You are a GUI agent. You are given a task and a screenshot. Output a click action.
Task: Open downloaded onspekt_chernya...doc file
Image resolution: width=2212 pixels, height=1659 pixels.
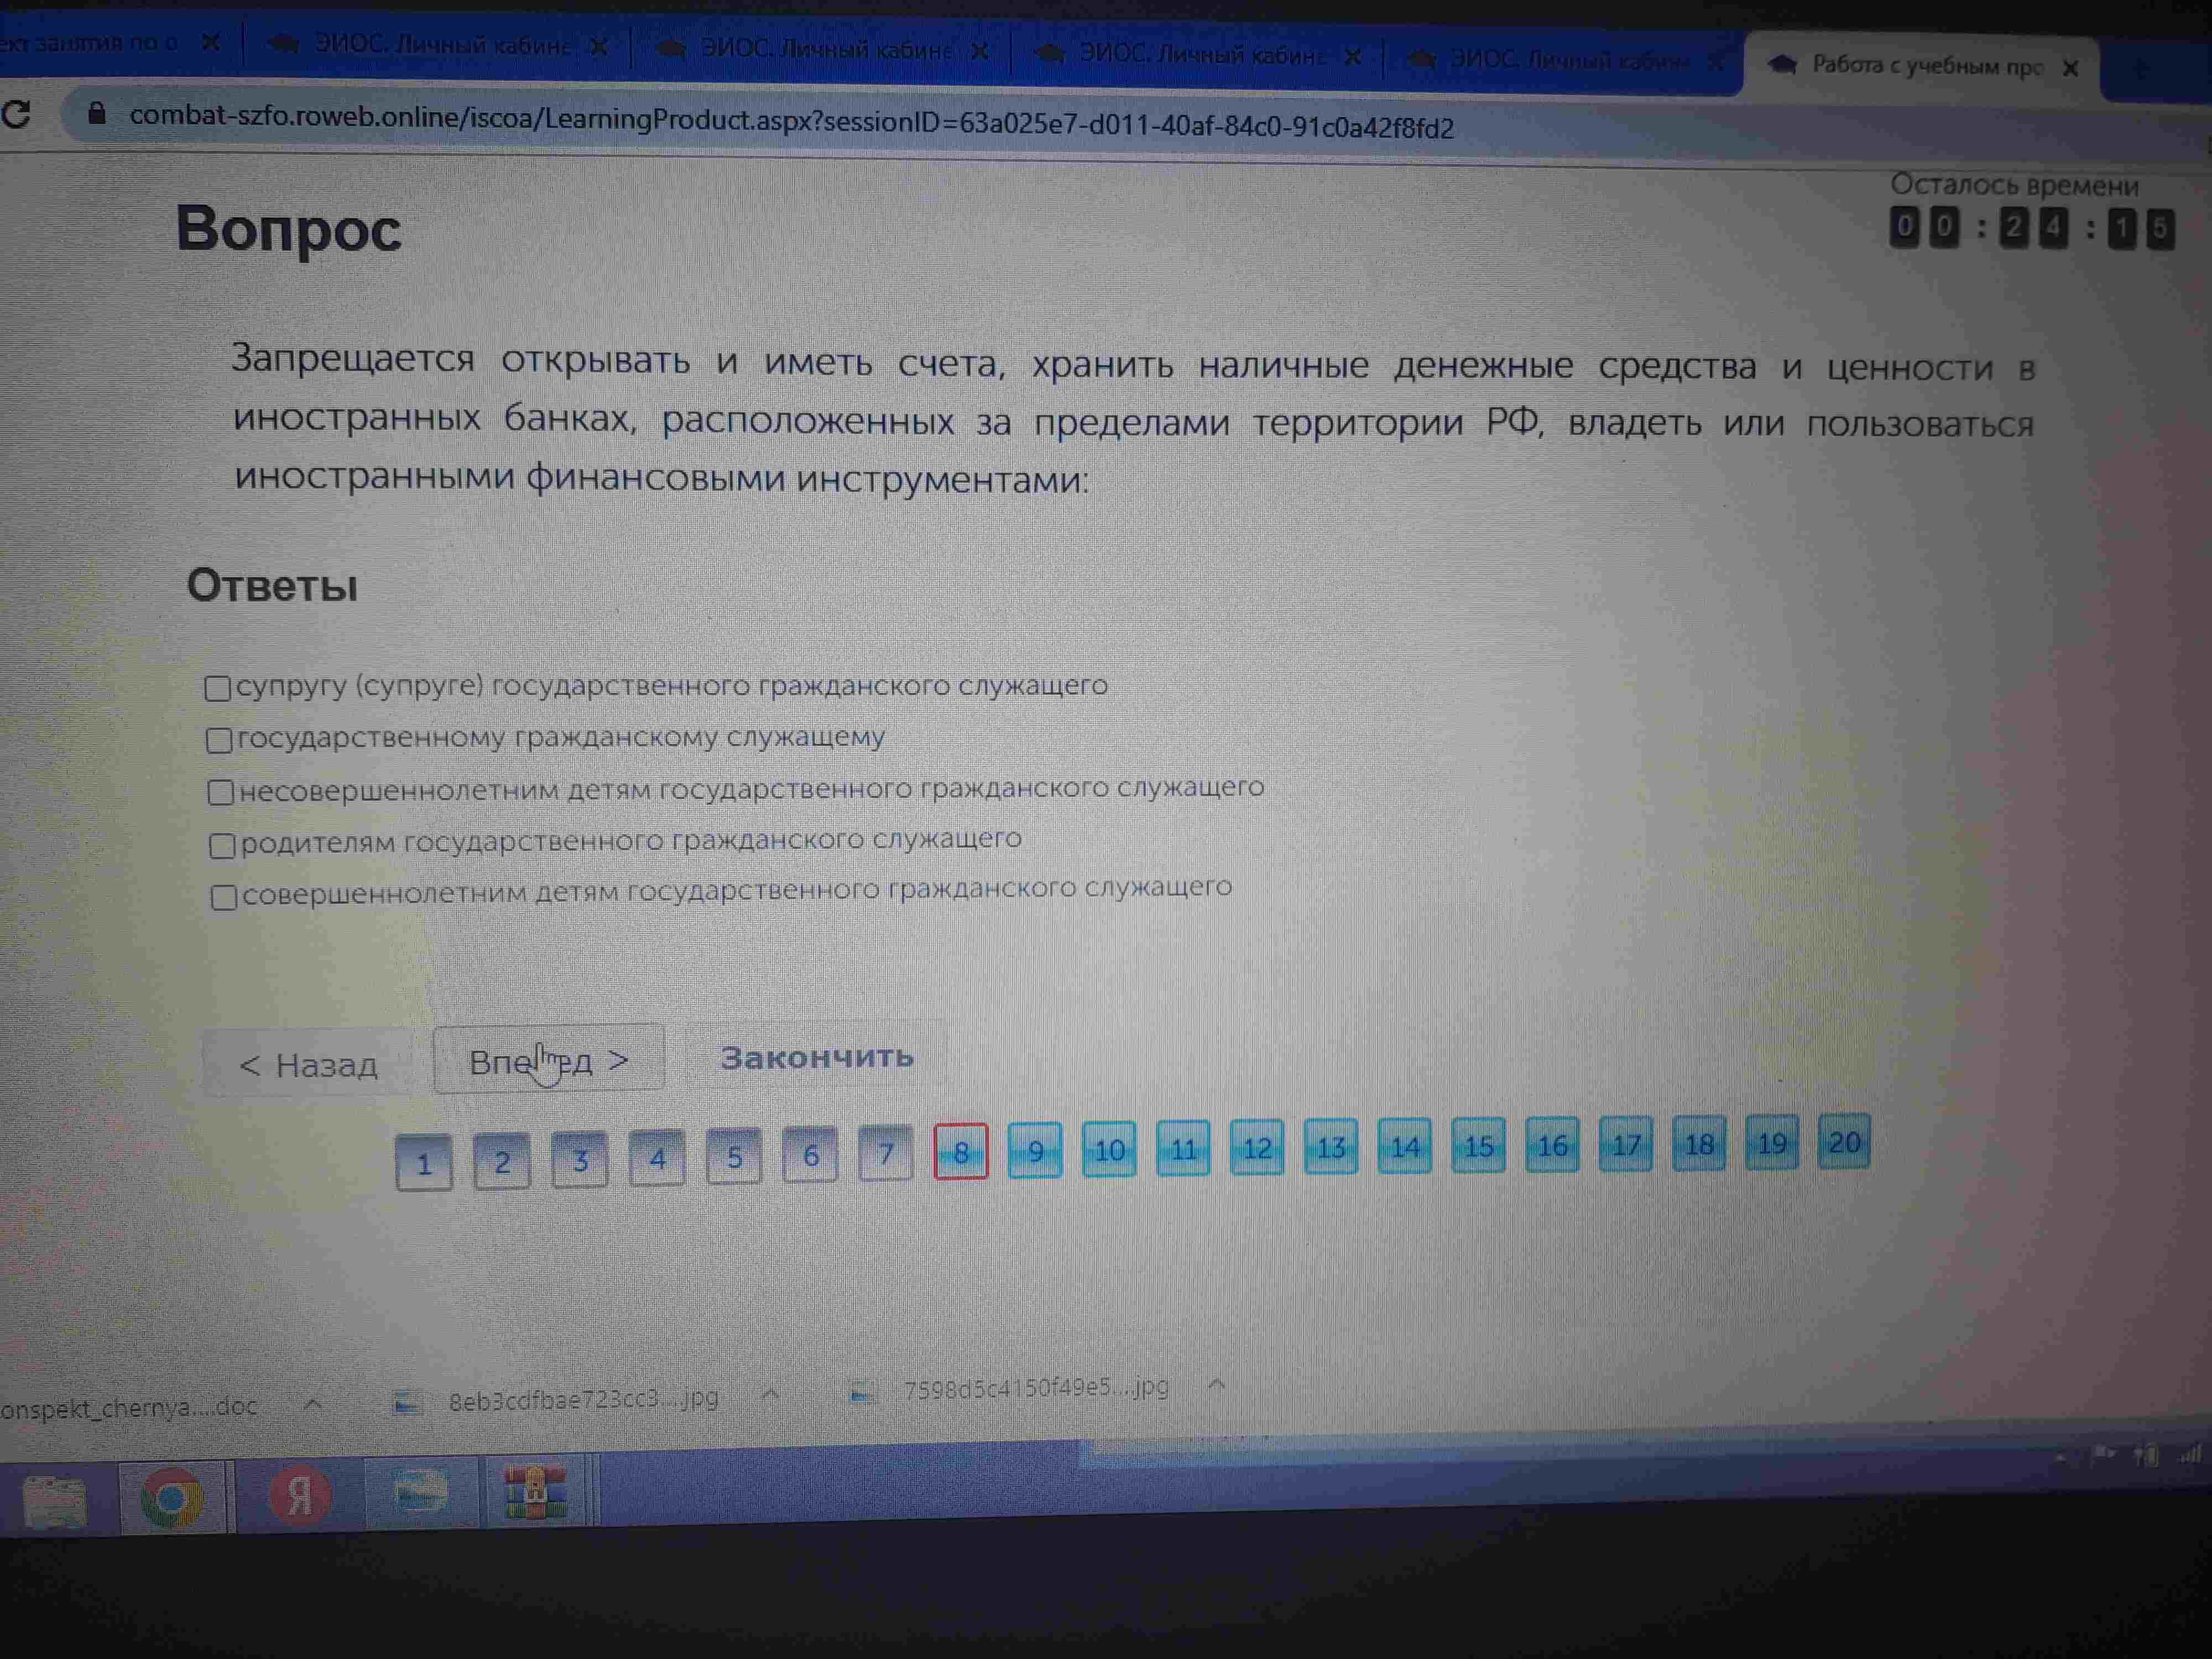point(129,1407)
